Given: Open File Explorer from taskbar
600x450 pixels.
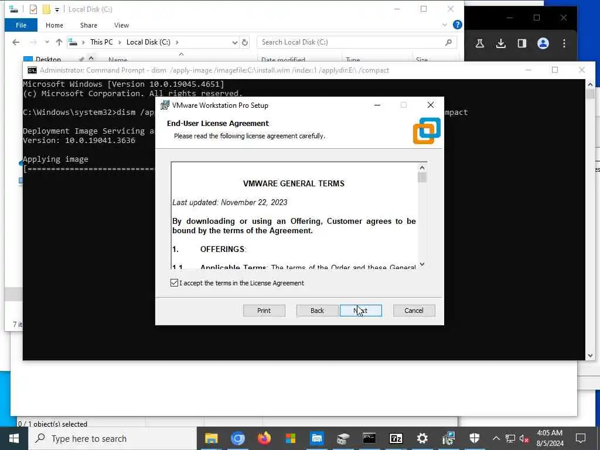Looking at the screenshot, I should [x=211, y=438].
